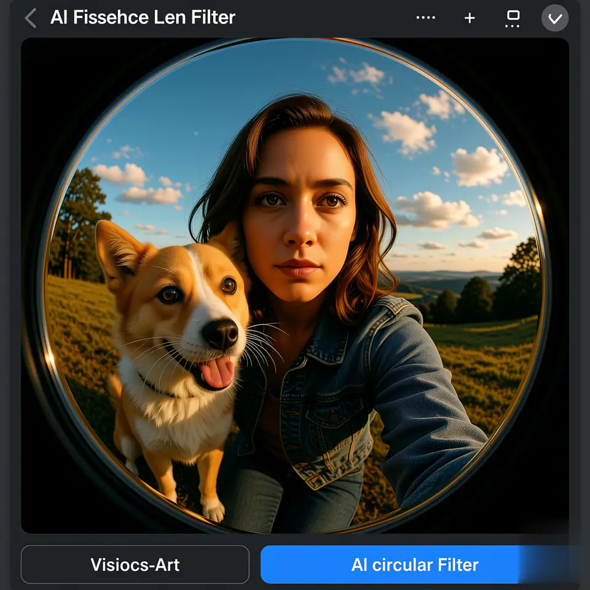Go back with the left chevron arrow
The height and width of the screenshot is (590, 590).
[31, 18]
